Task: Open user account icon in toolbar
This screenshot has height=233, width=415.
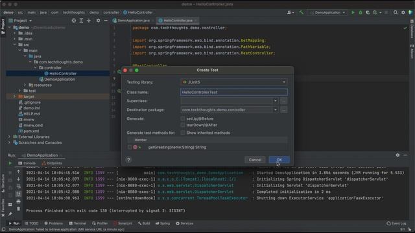Action: coord(290,12)
